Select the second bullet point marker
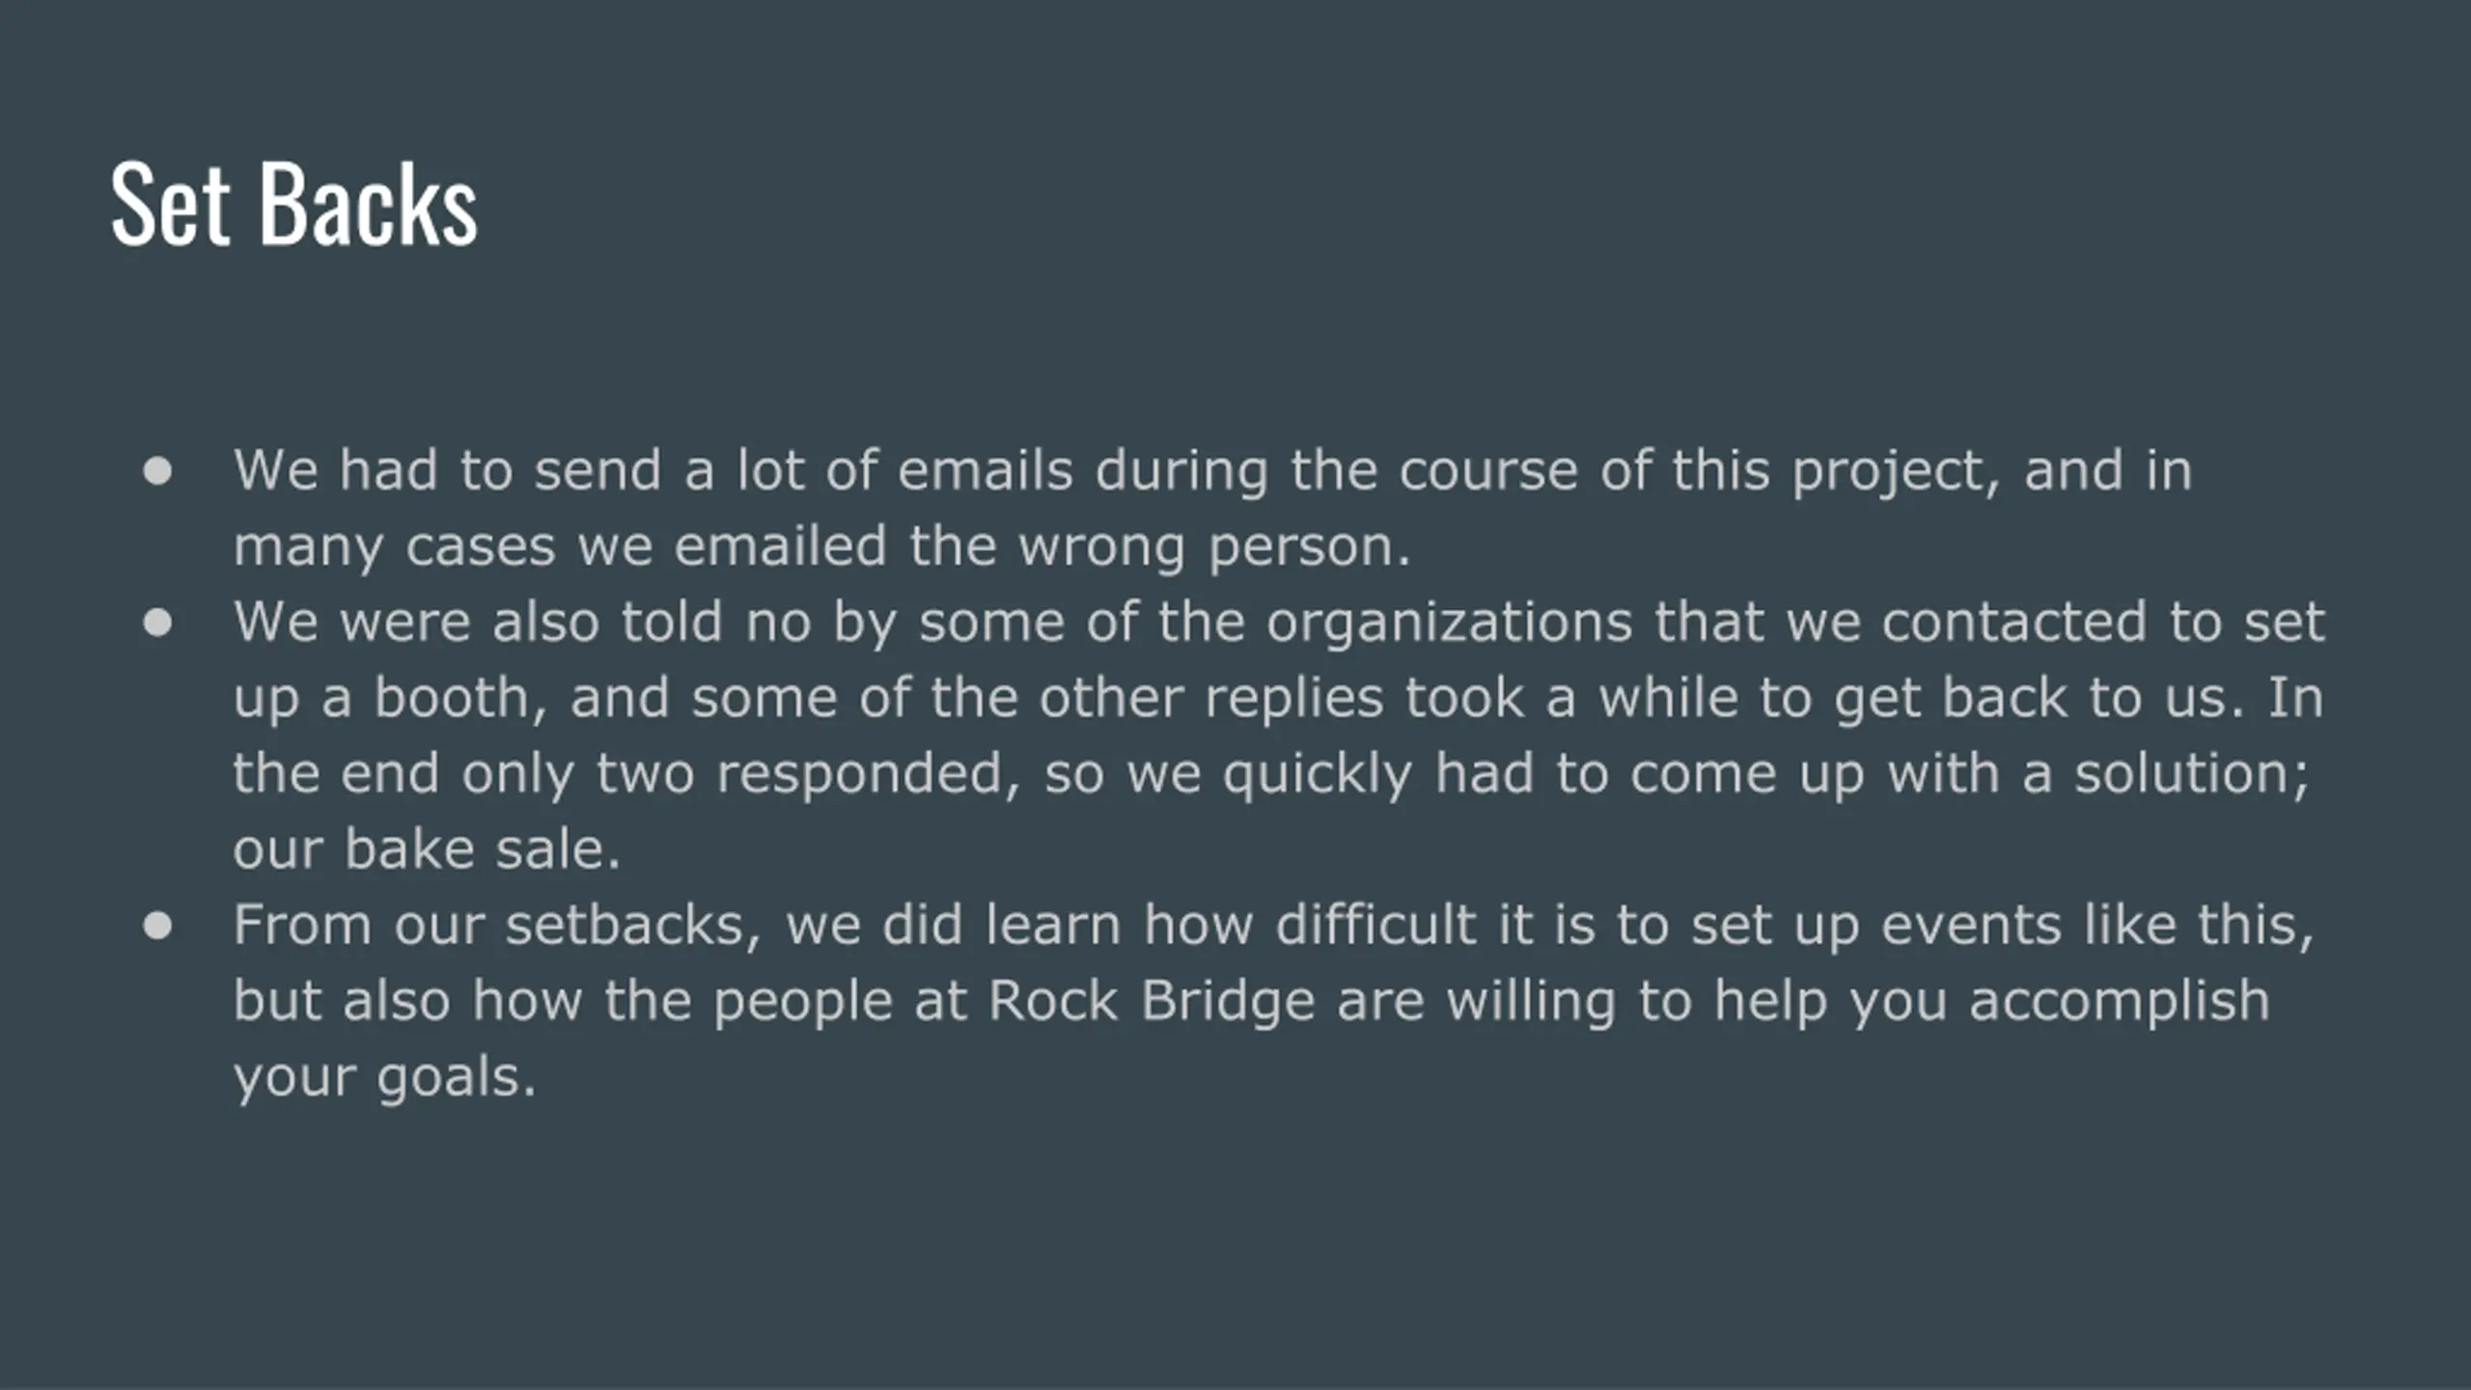2471x1390 pixels. tap(157, 623)
